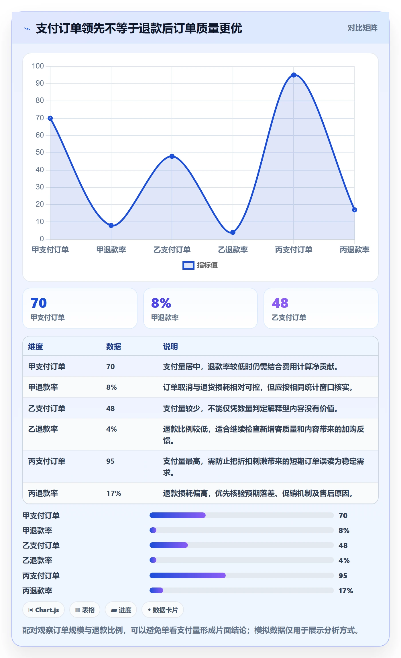The width and height of the screenshot is (401, 658).
Task: Select table row cell 甲支付订单
Action: point(47,367)
